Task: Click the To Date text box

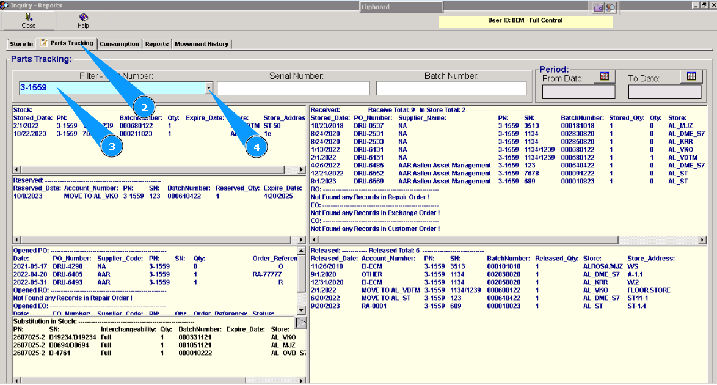Action: tap(664, 92)
